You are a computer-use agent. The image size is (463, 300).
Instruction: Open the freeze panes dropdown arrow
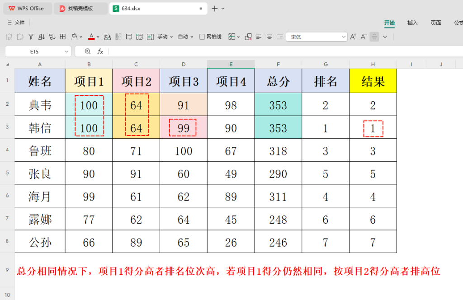click(x=238, y=37)
